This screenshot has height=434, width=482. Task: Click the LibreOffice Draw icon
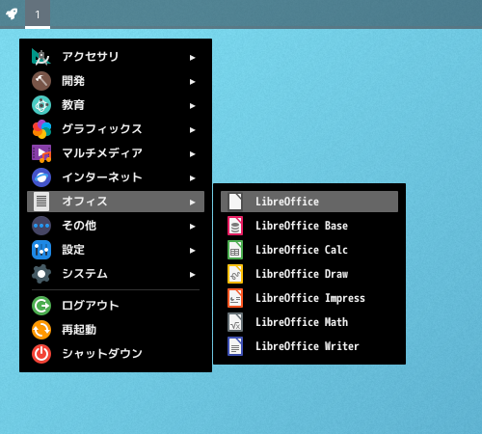coord(235,274)
